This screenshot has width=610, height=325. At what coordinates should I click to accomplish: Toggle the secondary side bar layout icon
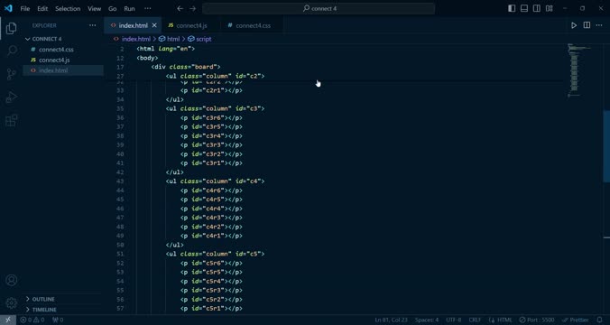click(537, 8)
